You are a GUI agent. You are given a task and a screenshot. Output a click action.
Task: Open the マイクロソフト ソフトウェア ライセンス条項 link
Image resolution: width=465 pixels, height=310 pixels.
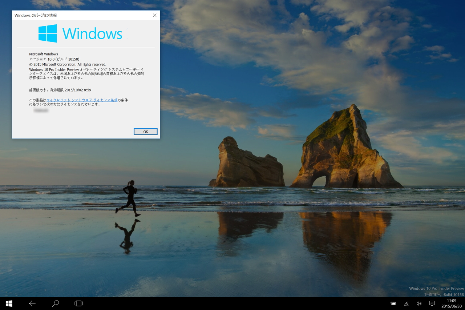tap(82, 100)
